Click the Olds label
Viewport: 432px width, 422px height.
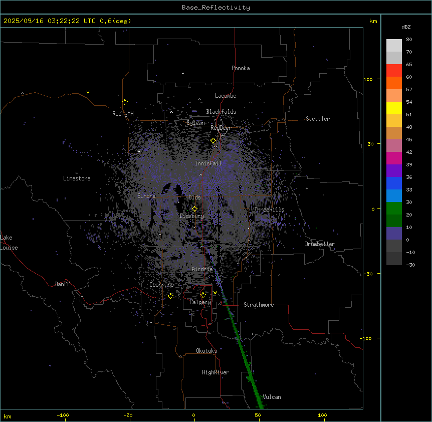[194, 197]
